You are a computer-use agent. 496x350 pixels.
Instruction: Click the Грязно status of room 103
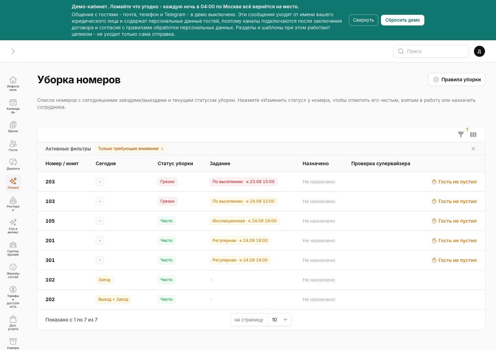click(167, 201)
